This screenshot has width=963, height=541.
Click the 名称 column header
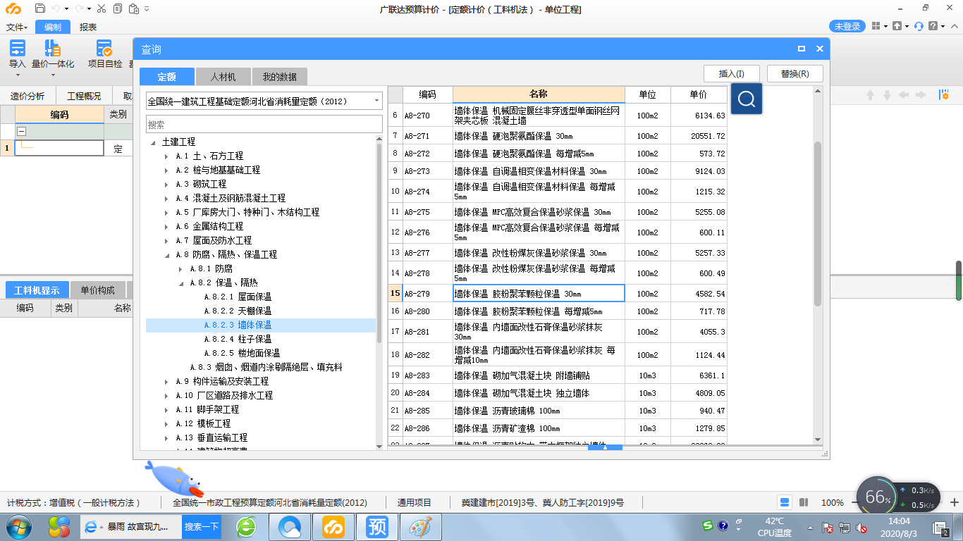coord(539,94)
